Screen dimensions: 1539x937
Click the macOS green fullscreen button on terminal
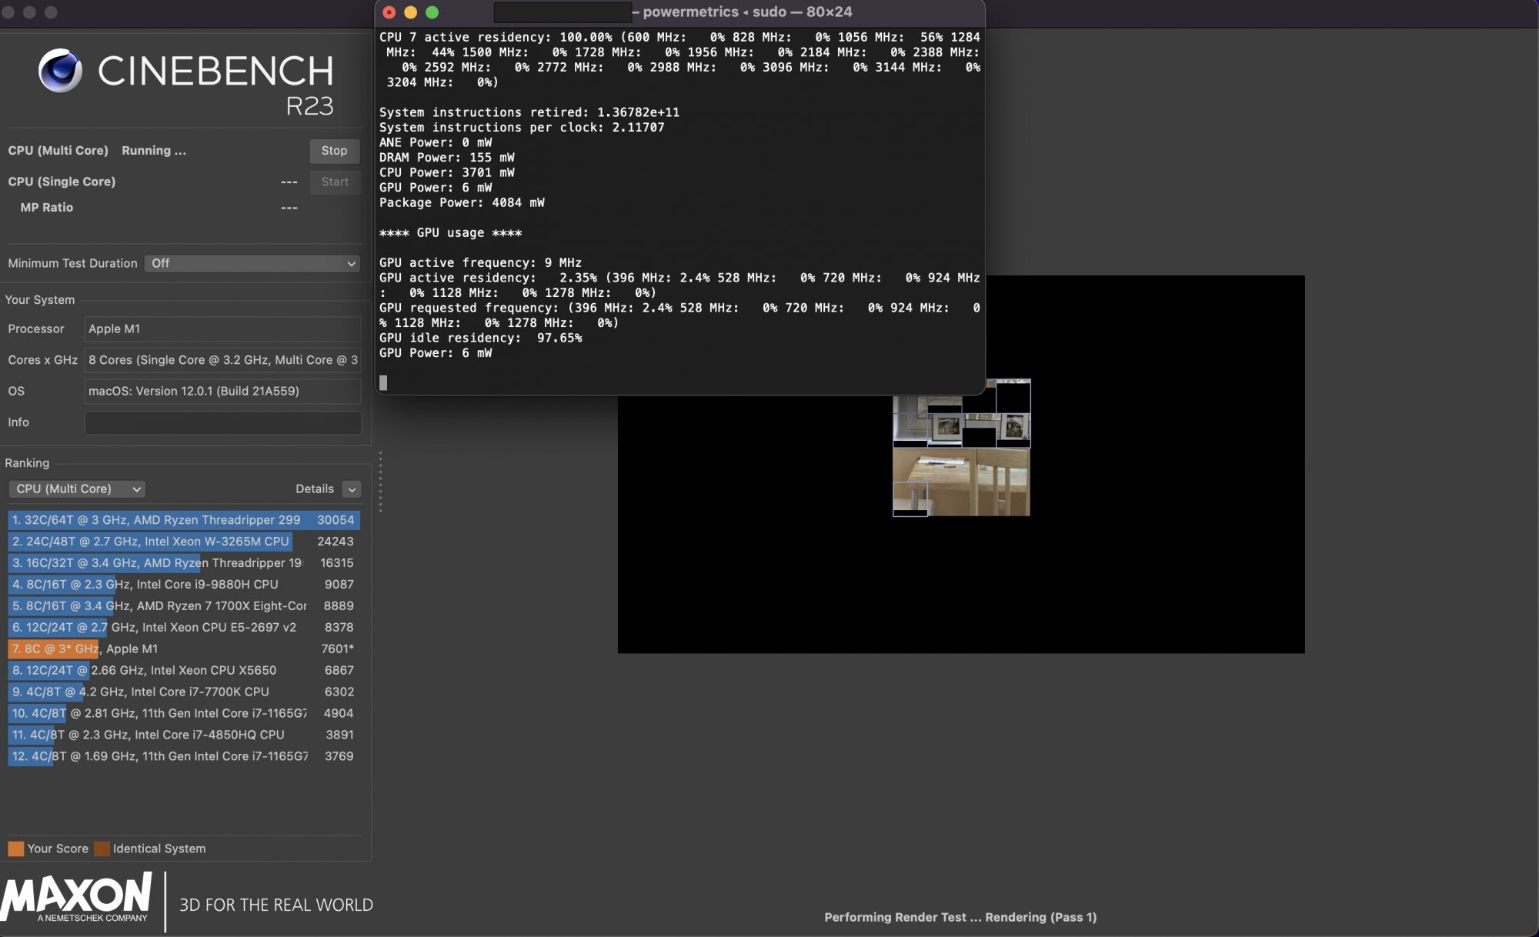(430, 11)
